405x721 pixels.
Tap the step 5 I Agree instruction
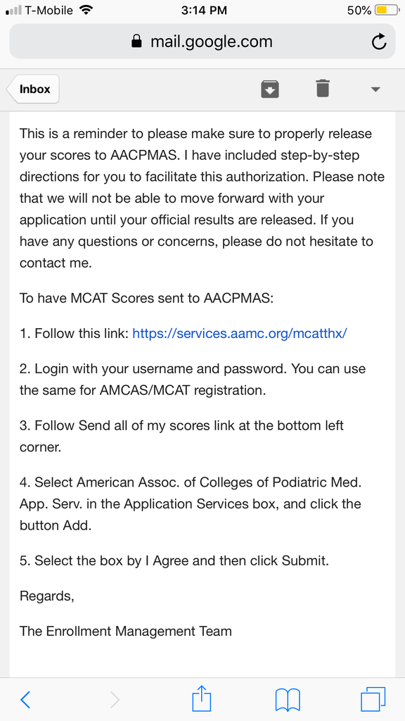[174, 561]
